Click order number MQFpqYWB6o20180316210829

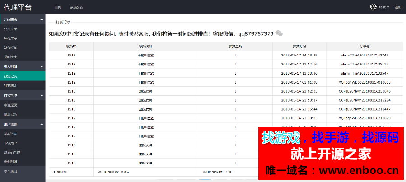(x=364, y=118)
